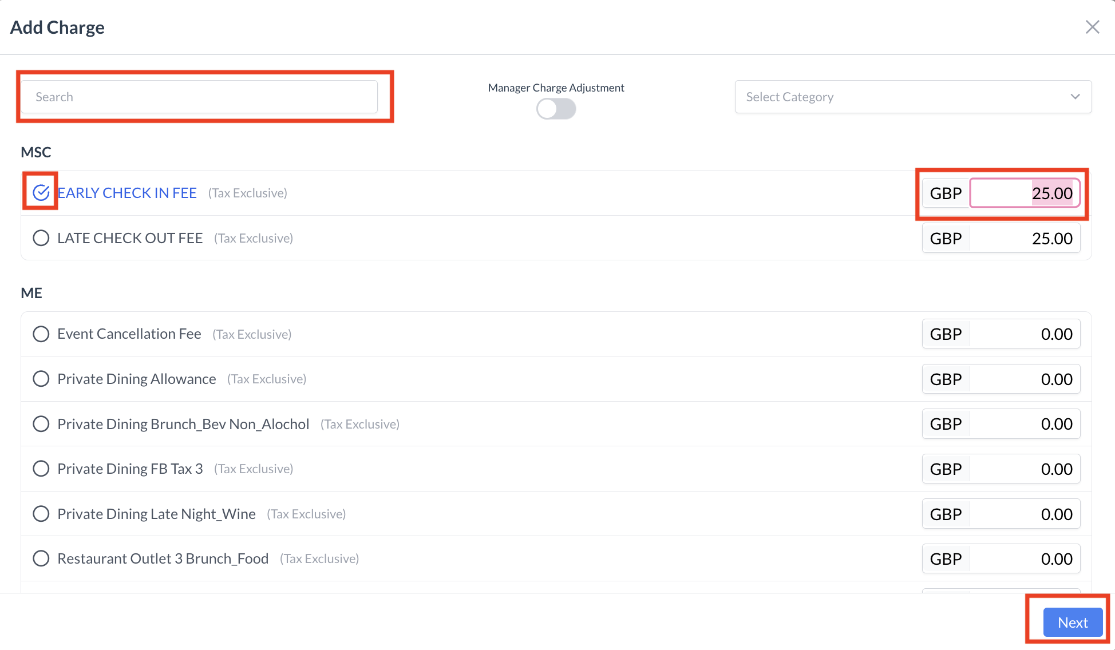Close the Add Charge dialog

[1092, 27]
